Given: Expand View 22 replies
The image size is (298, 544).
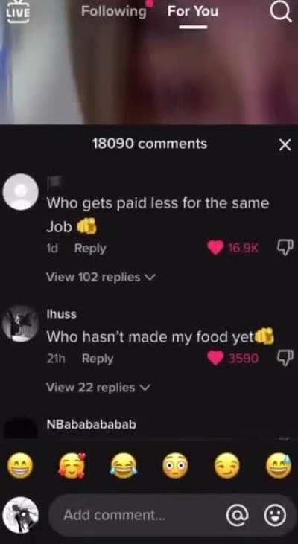Looking at the screenshot, I should pos(98,388).
